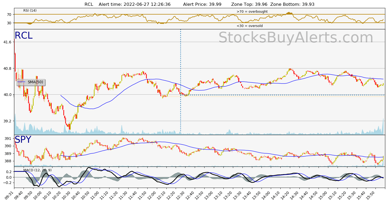Click the RSI 70 axis label
389x203 pixels.
tap(9, 15)
